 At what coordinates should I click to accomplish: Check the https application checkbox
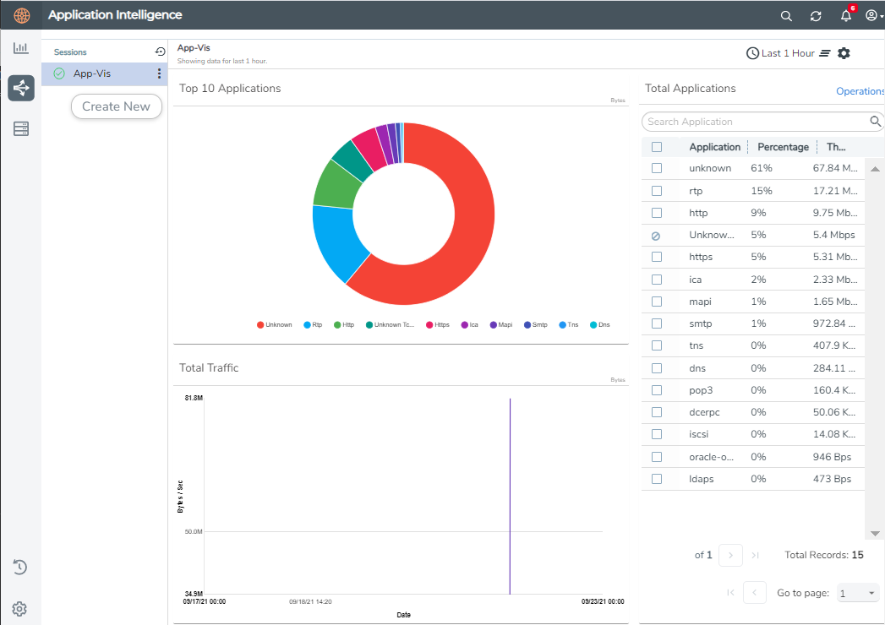[x=657, y=257]
